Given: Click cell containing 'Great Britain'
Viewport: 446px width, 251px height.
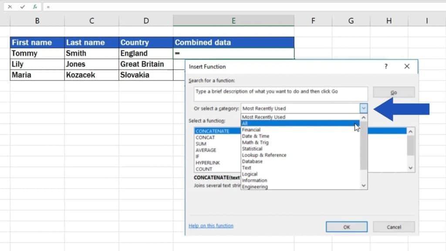Looking at the screenshot, I should point(146,64).
